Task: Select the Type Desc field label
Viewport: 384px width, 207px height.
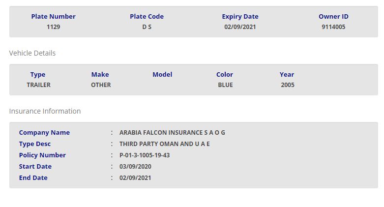Action: [35, 144]
